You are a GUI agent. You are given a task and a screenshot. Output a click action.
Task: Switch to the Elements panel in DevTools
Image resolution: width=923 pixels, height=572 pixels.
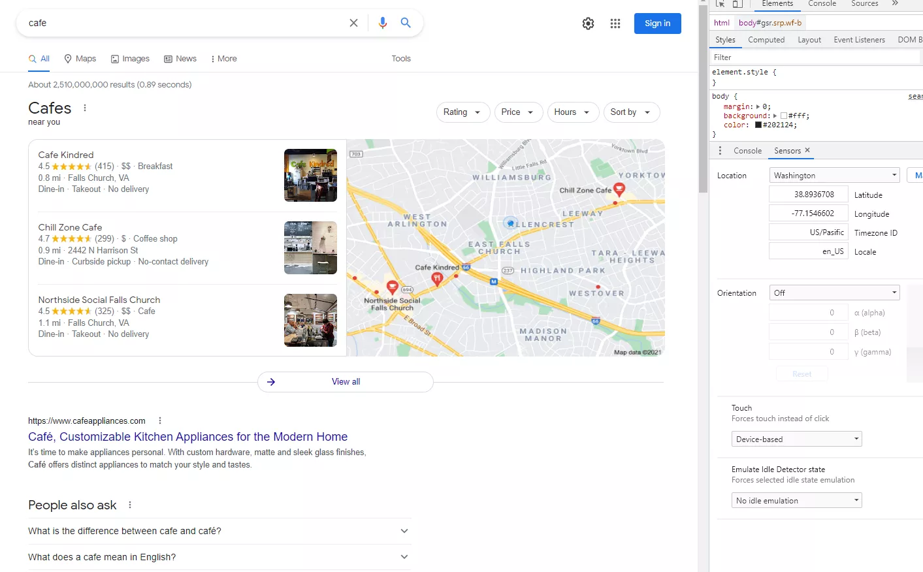(x=777, y=4)
